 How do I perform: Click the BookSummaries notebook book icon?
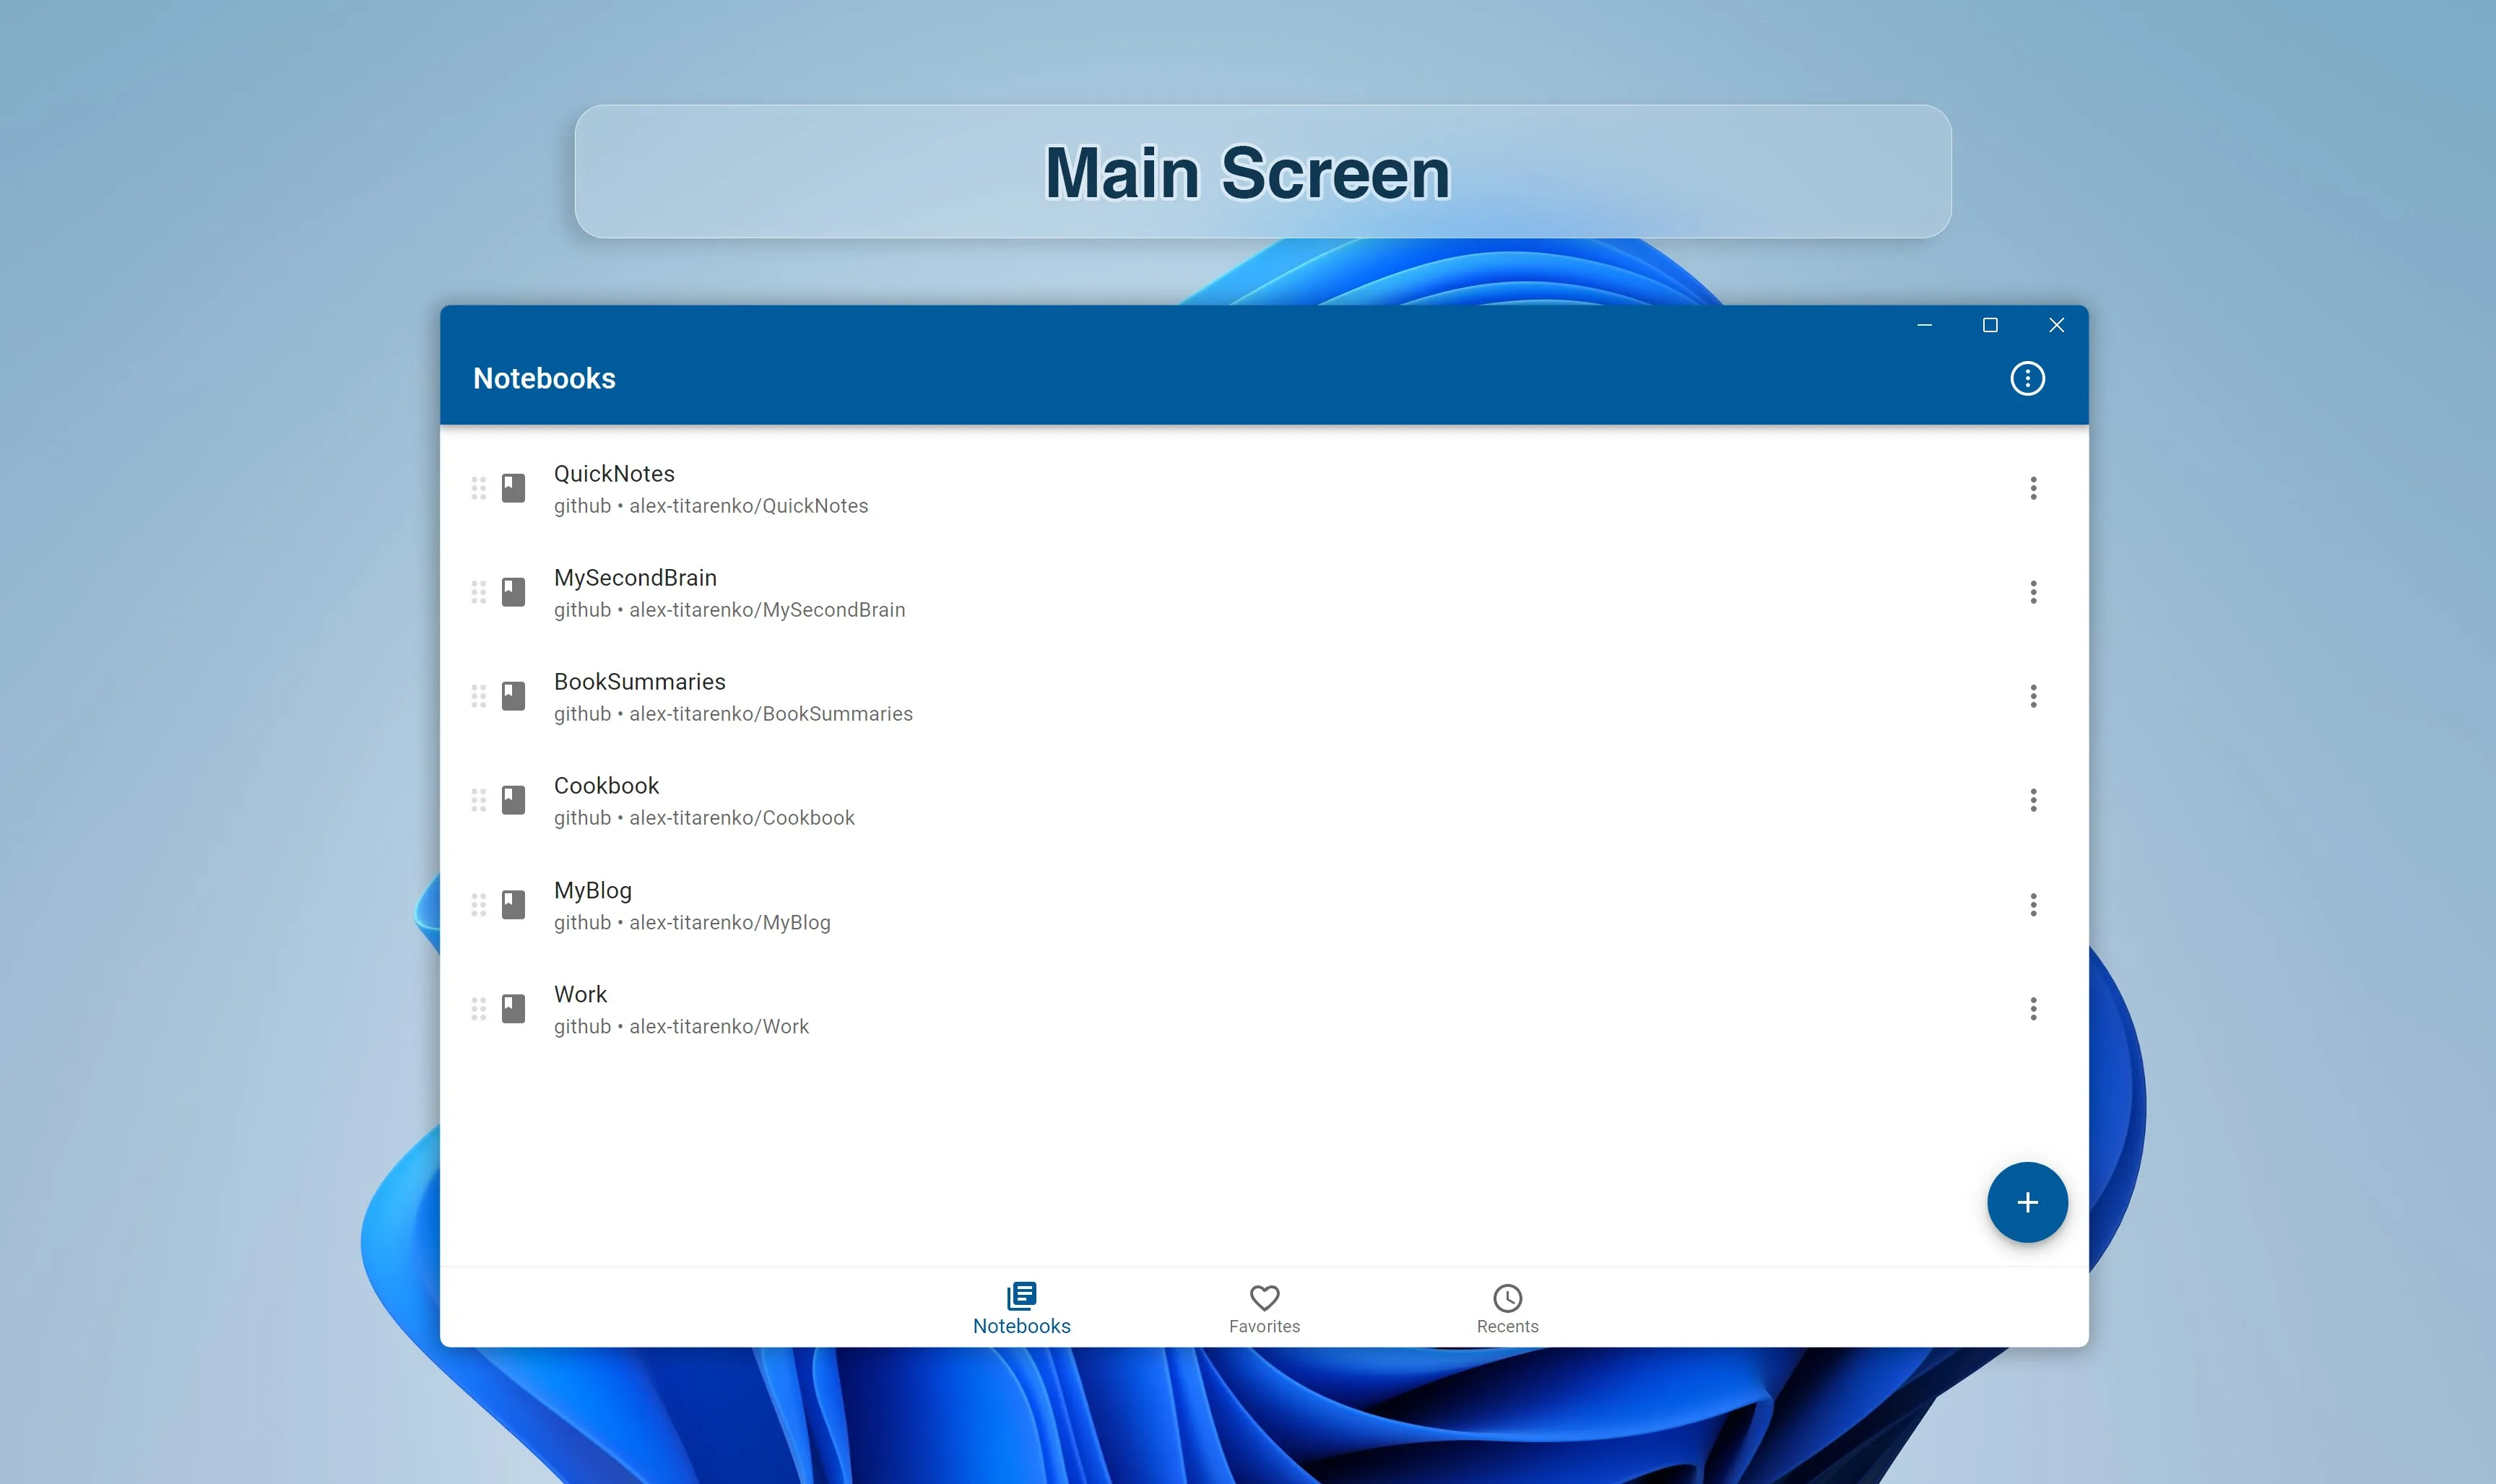(x=513, y=696)
